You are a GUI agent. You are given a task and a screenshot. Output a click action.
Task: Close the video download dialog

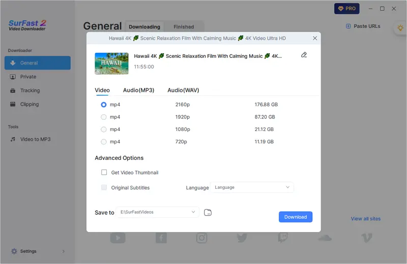click(x=315, y=39)
